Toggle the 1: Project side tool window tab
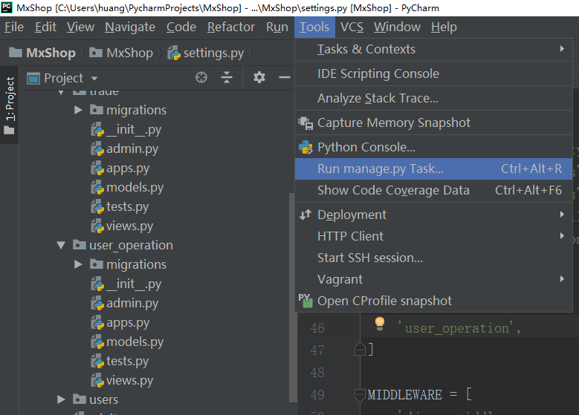 pos(9,105)
